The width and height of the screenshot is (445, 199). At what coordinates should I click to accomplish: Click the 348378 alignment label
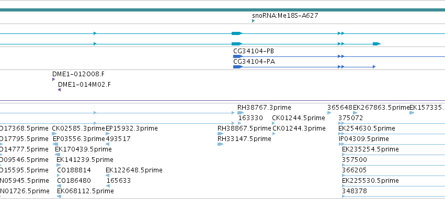(x=355, y=191)
